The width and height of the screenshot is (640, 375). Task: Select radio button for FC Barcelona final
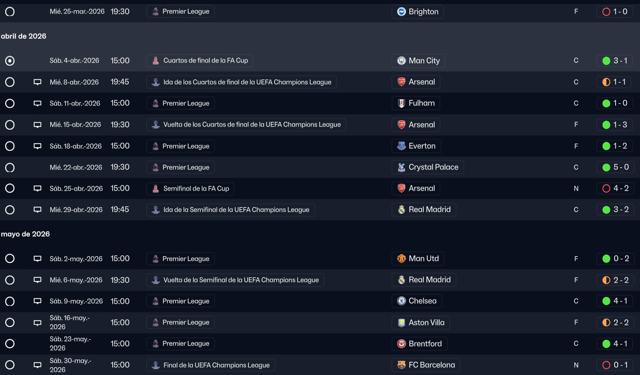10,365
